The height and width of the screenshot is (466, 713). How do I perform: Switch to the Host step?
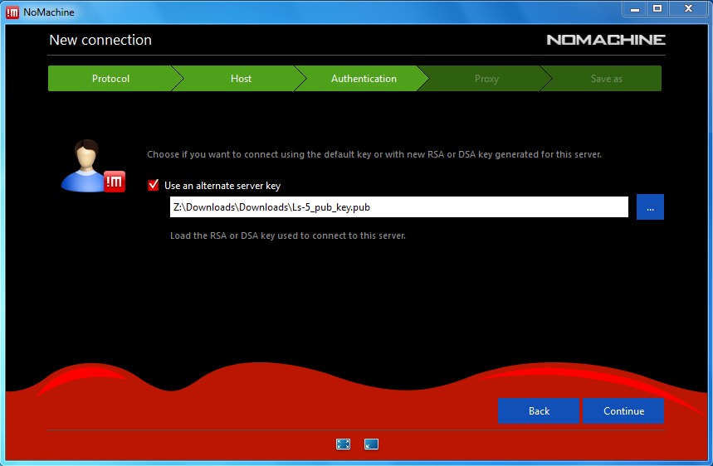point(241,79)
